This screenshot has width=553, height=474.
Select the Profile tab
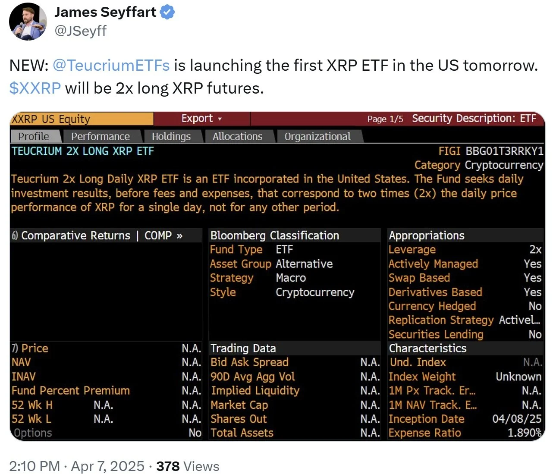[34, 136]
